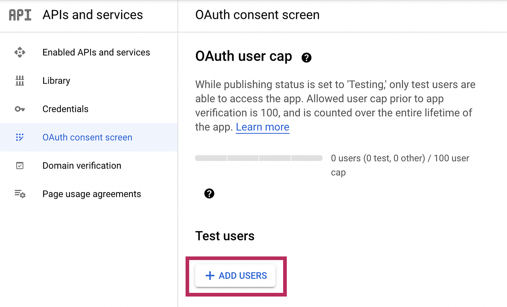
Task: Open the Domain verification page
Action: point(82,166)
